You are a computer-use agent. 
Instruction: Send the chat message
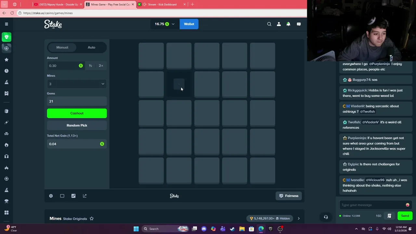[x=405, y=216]
